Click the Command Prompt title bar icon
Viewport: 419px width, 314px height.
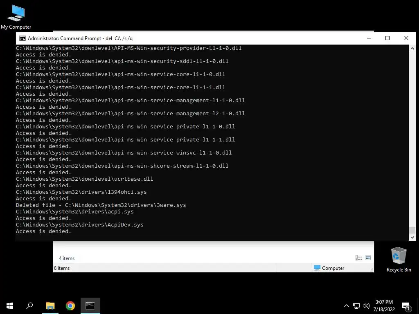(x=23, y=38)
